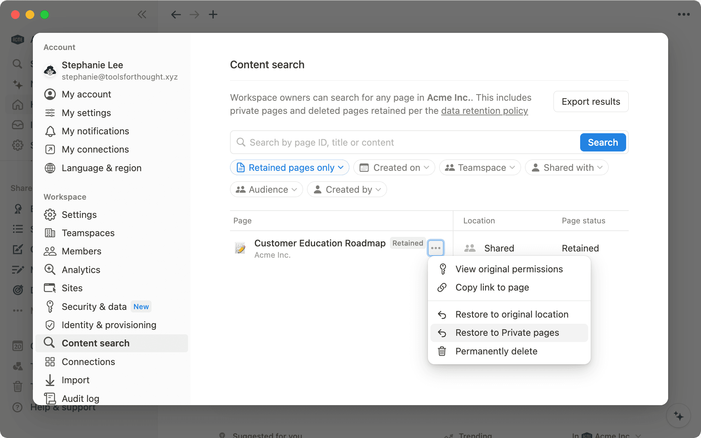Image resolution: width=701 pixels, height=438 pixels.
Task: Open My notifications settings
Action: [x=95, y=131]
